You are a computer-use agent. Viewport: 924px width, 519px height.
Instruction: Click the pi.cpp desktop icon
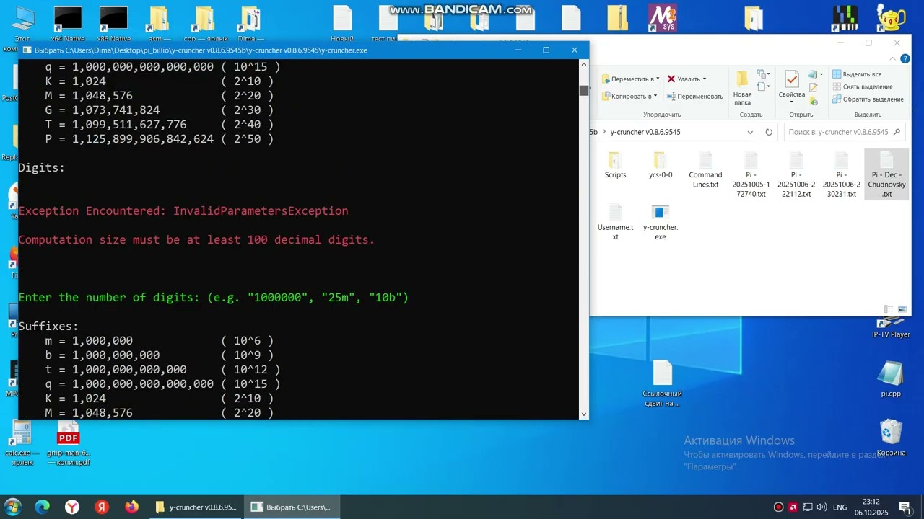tap(891, 380)
